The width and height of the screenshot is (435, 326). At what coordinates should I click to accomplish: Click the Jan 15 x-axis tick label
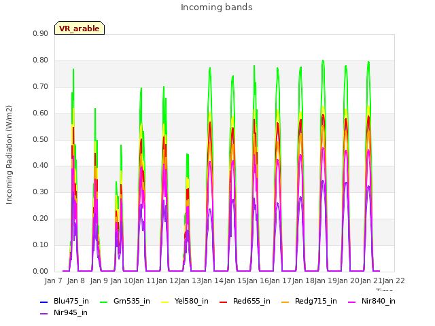click(x=235, y=280)
